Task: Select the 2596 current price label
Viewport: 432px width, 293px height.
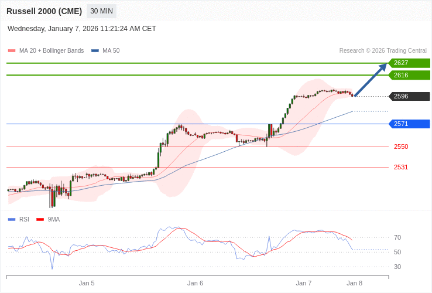Action: [x=409, y=96]
